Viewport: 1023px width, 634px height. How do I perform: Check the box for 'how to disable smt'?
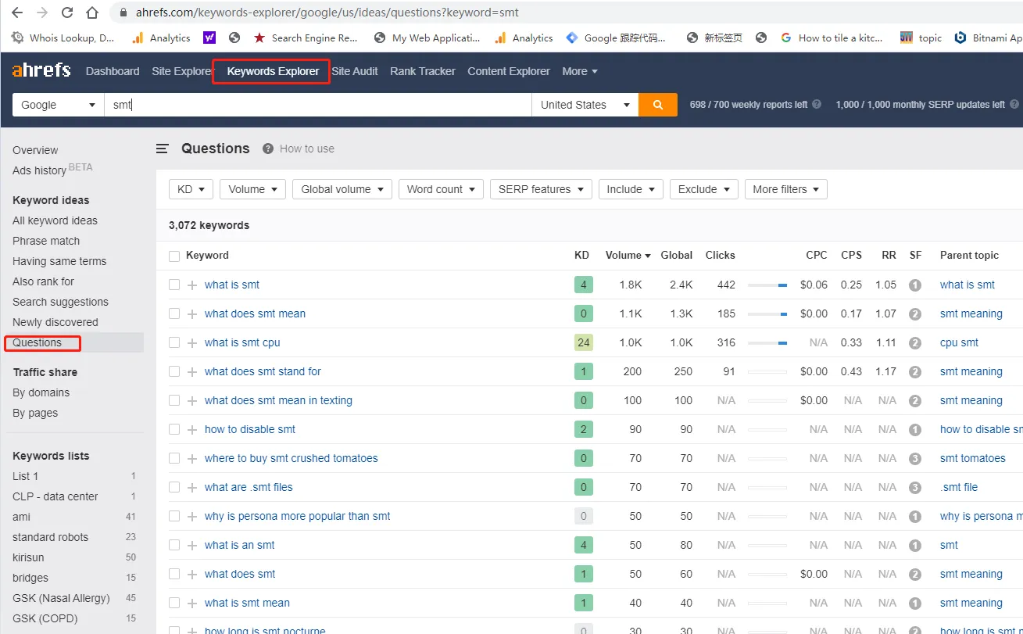pyautogui.click(x=174, y=429)
